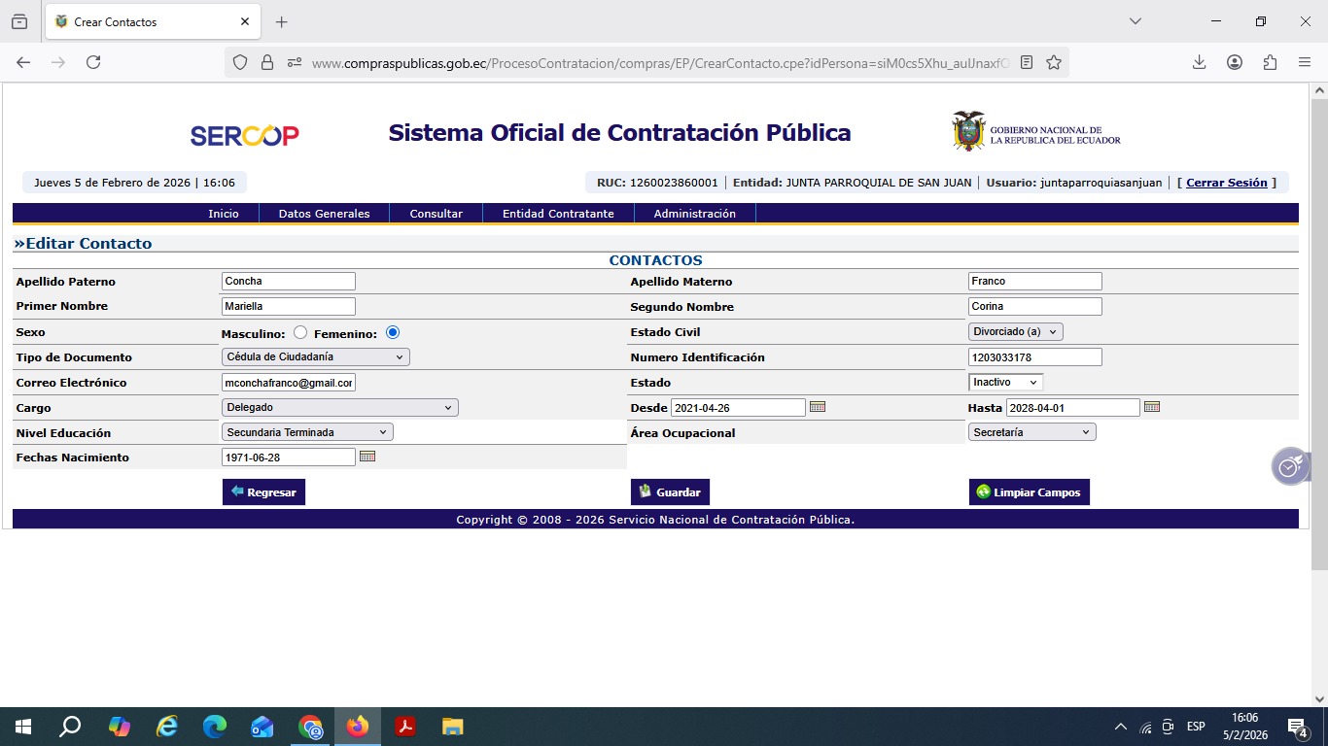Open the Hasta date calendar picker
Screen dimensions: 1328x746
(x=1152, y=407)
